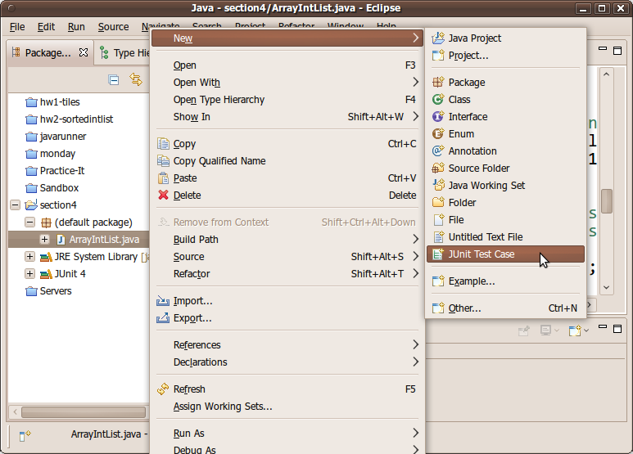The image size is (633, 454).
Task: Select Package in the New submenu
Action: (x=466, y=83)
